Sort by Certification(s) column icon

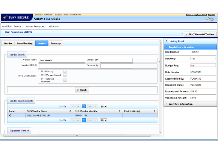pyautogui.click(x=154, y=111)
